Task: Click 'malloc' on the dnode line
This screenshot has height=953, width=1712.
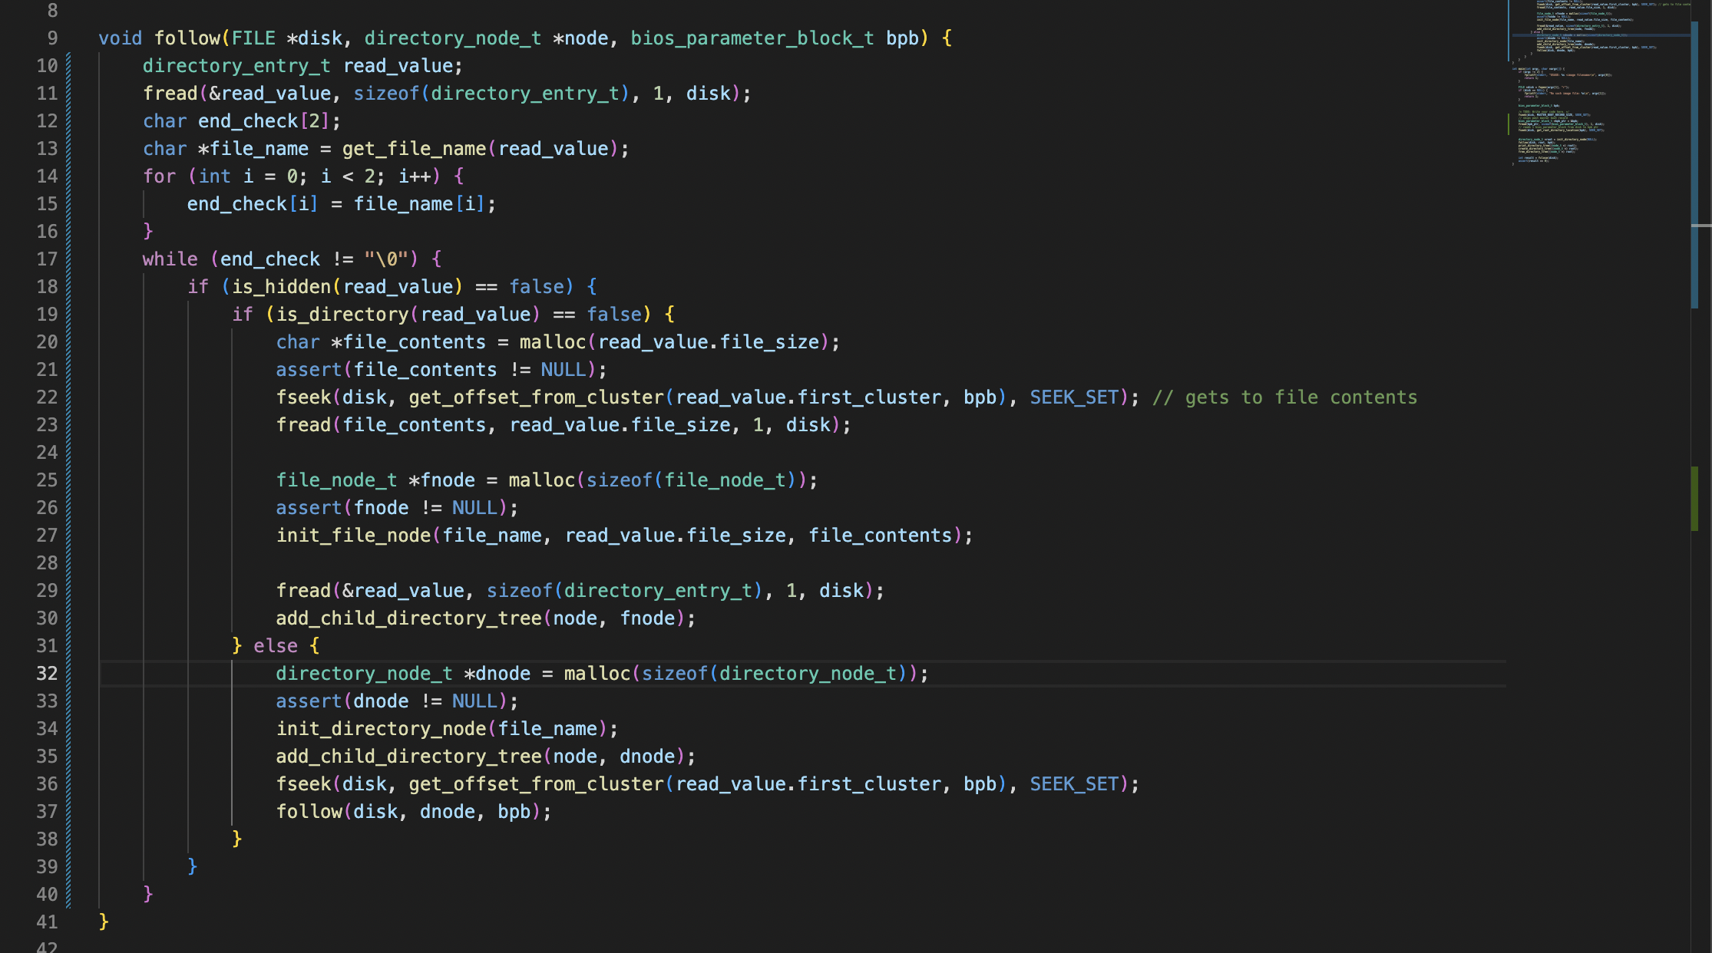Action: click(596, 674)
